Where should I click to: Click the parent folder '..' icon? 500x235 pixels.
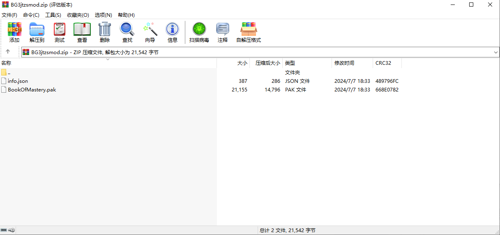pos(4,72)
